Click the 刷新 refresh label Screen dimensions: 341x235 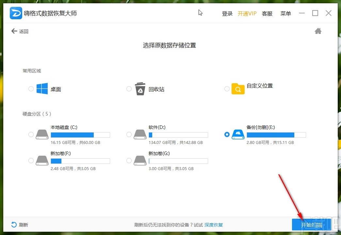point(23,225)
